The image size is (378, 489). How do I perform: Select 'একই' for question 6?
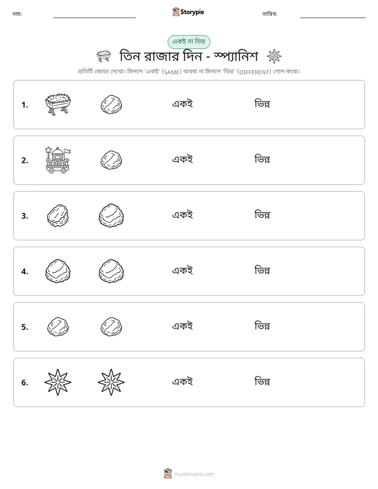click(183, 382)
